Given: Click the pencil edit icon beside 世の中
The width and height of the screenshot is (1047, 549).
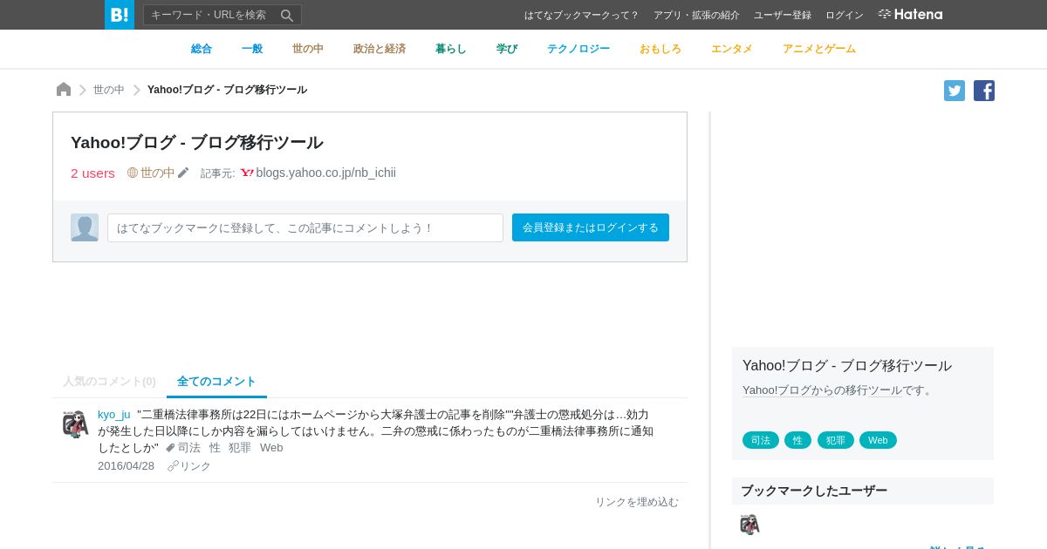Looking at the screenshot, I should [183, 173].
